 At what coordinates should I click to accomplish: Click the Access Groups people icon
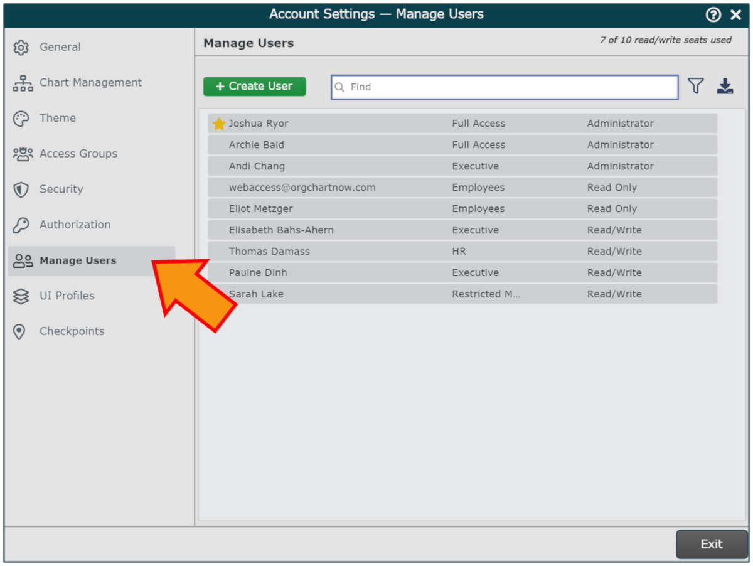[23, 154]
